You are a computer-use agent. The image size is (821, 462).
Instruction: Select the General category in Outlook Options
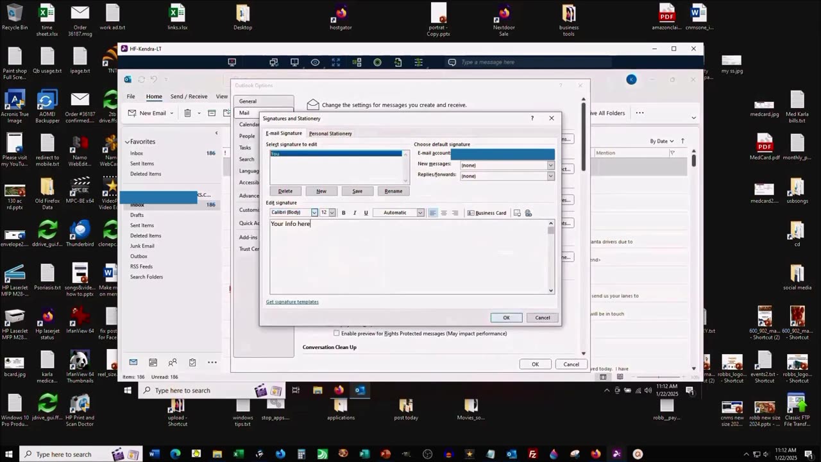pyautogui.click(x=263, y=101)
